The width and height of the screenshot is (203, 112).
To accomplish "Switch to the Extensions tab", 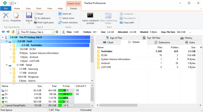I will pyautogui.click(x=162, y=42).
